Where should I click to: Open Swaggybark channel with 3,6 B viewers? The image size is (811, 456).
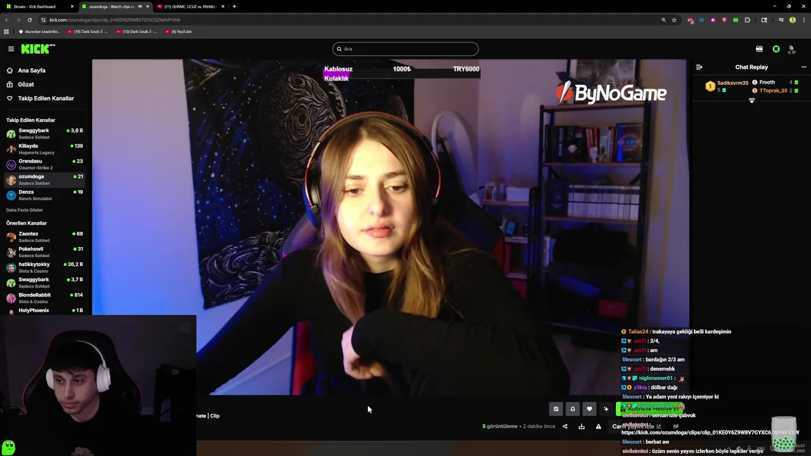(x=44, y=134)
